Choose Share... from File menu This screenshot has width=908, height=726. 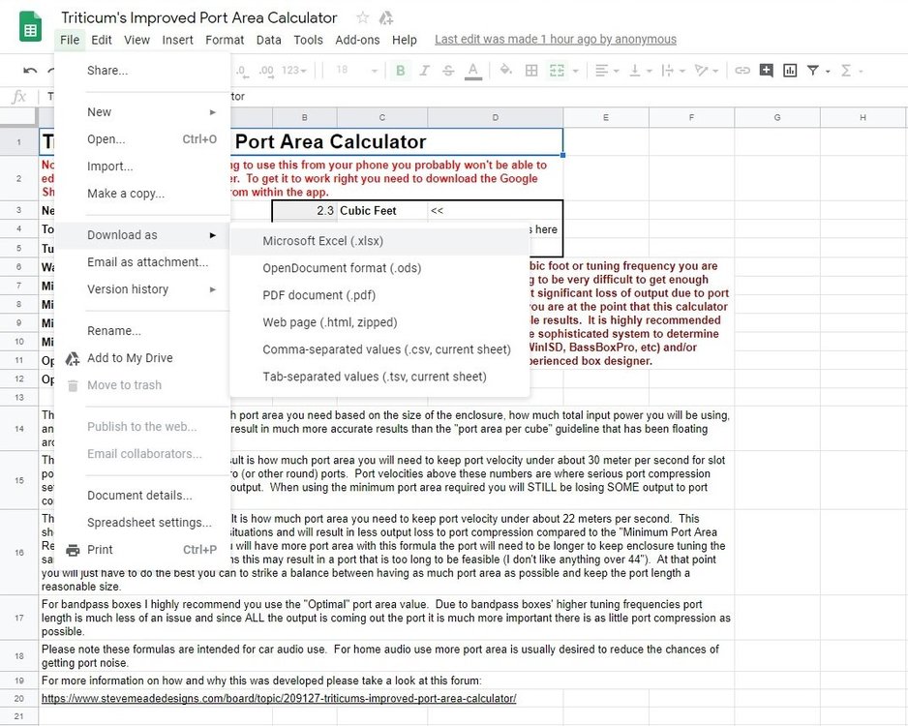click(142, 71)
